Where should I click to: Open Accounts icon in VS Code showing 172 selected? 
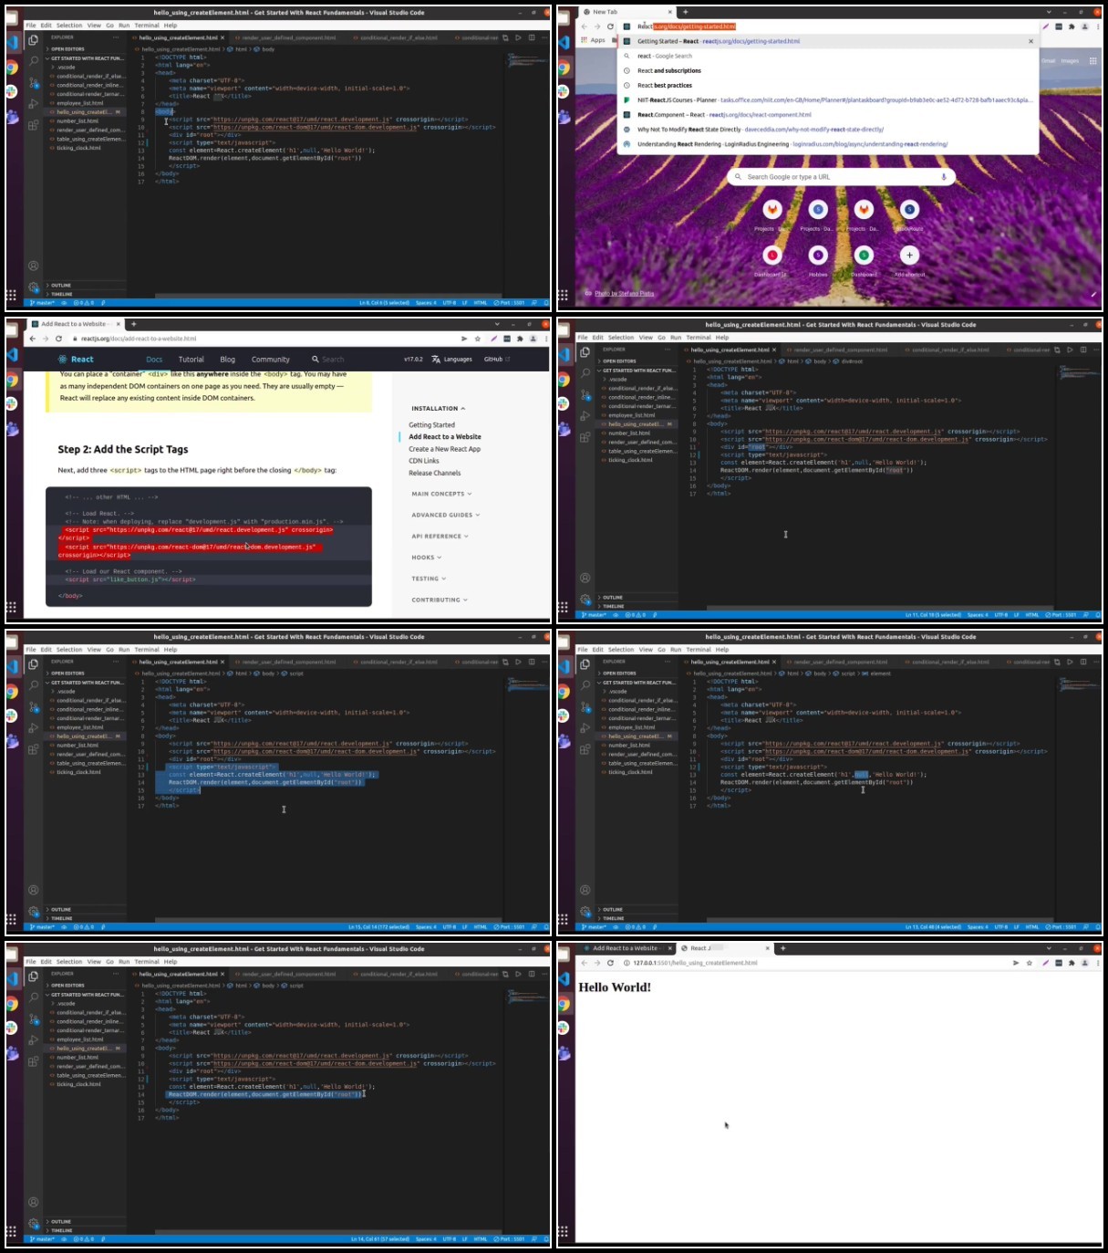point(34,890)
